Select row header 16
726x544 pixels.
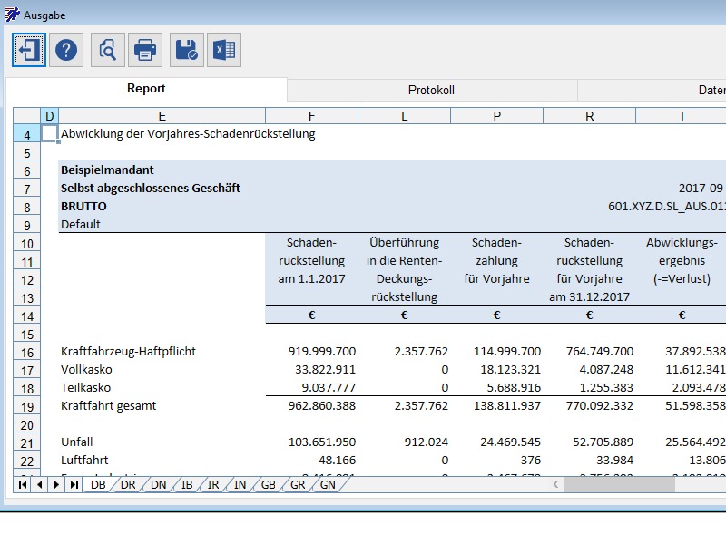pos(27,353)
